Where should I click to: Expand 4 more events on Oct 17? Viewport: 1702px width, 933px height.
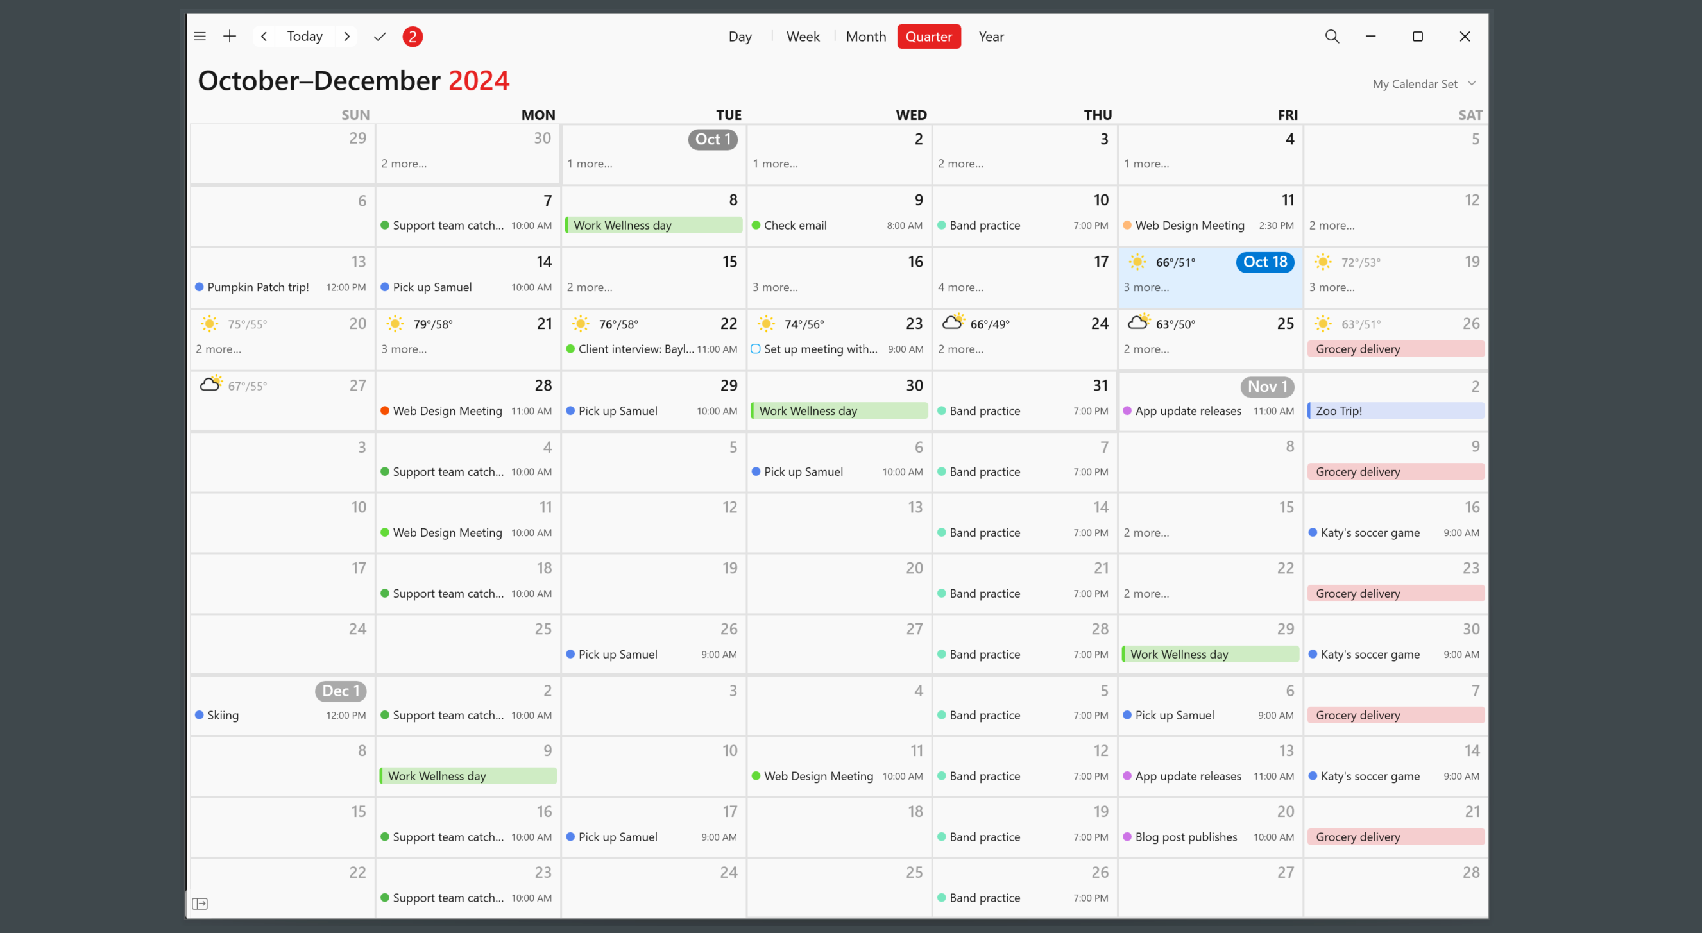pyautogui.click(x=961, y=286)
